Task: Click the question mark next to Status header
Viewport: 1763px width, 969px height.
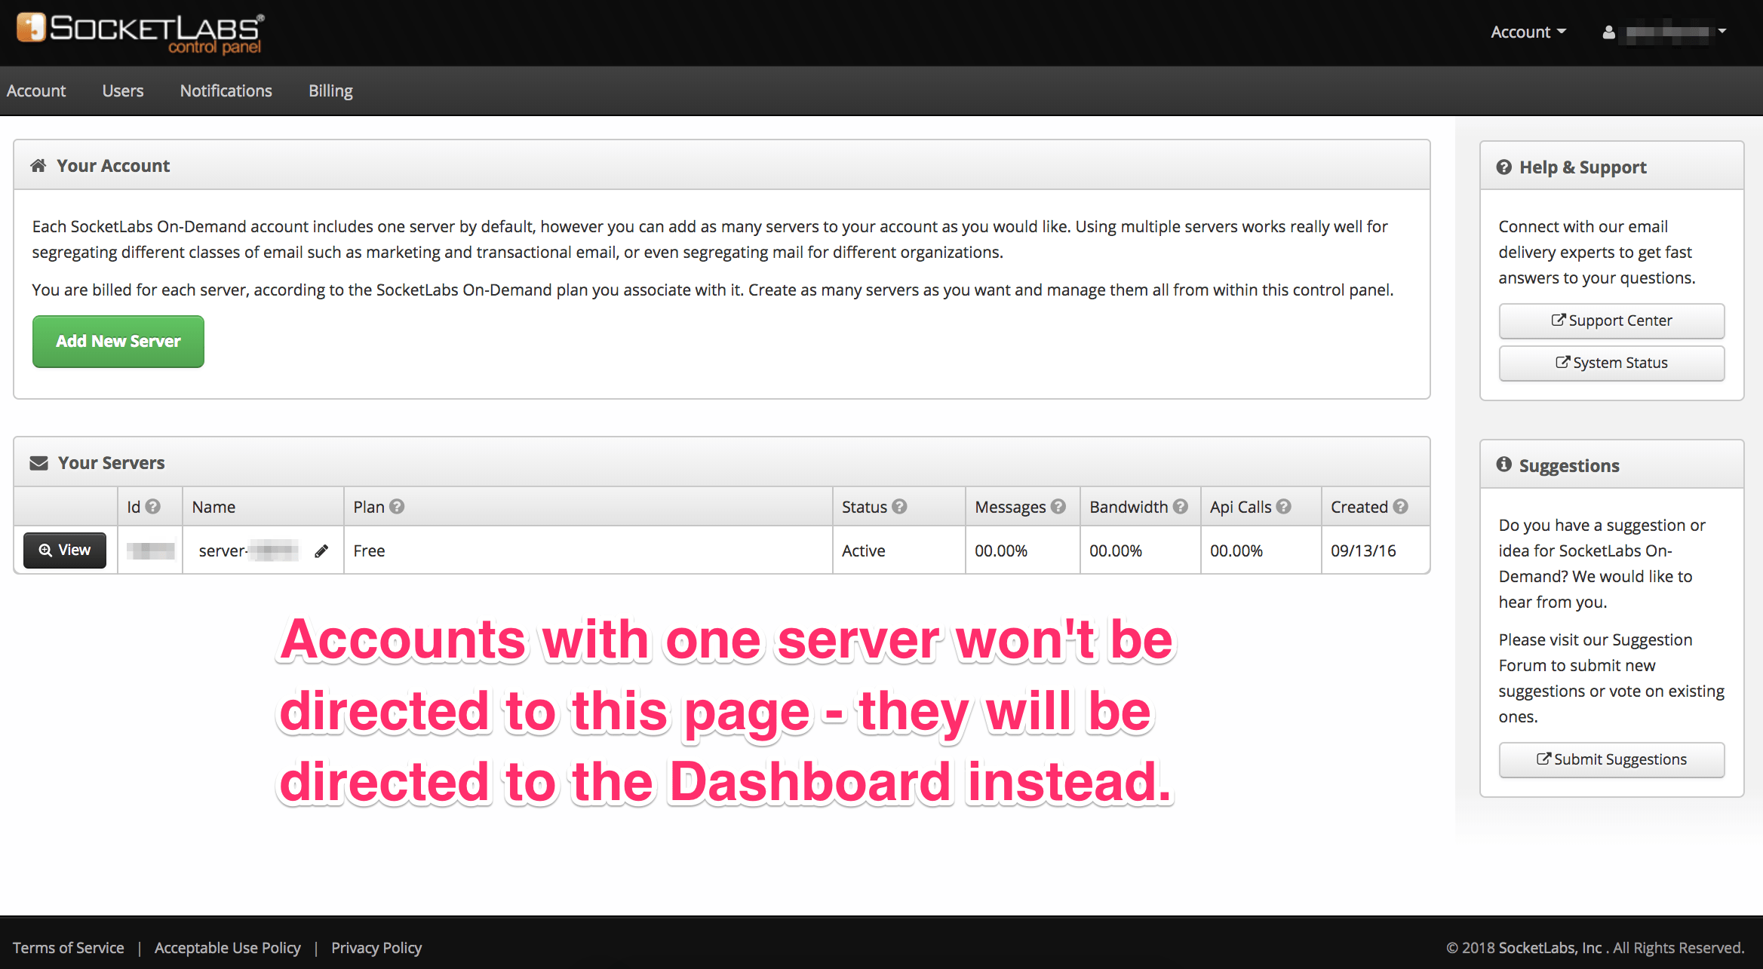Action: (899, 507)
